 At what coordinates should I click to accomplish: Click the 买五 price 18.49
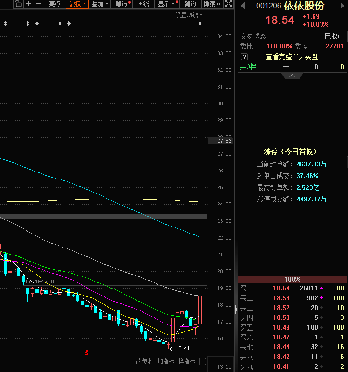281,327
